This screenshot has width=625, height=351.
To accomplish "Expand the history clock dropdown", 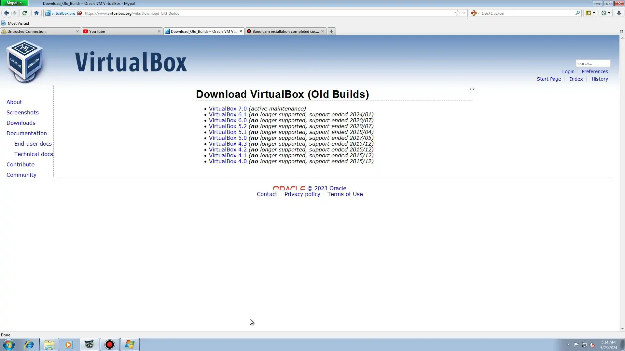I will click(609, 13).
